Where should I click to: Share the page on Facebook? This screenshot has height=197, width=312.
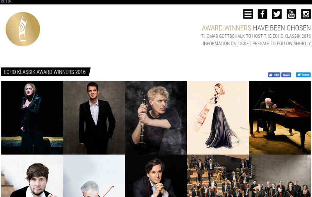(x=286, y=75)
